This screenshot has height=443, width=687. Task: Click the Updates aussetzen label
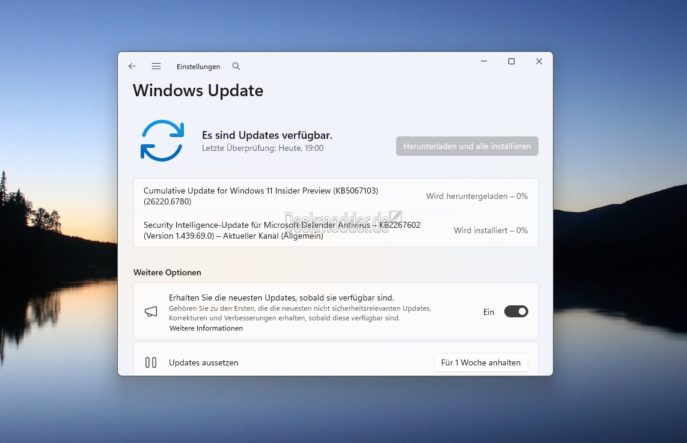[204, 362]
